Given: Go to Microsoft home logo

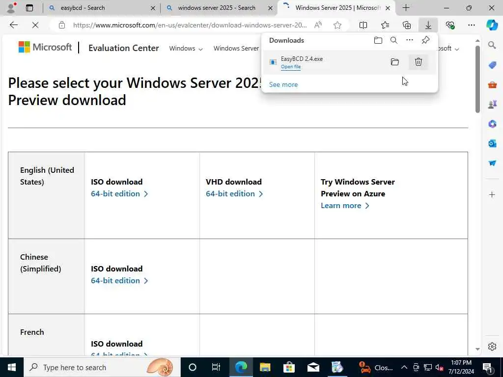Looking at the screenshot, I should pos(45,47).
